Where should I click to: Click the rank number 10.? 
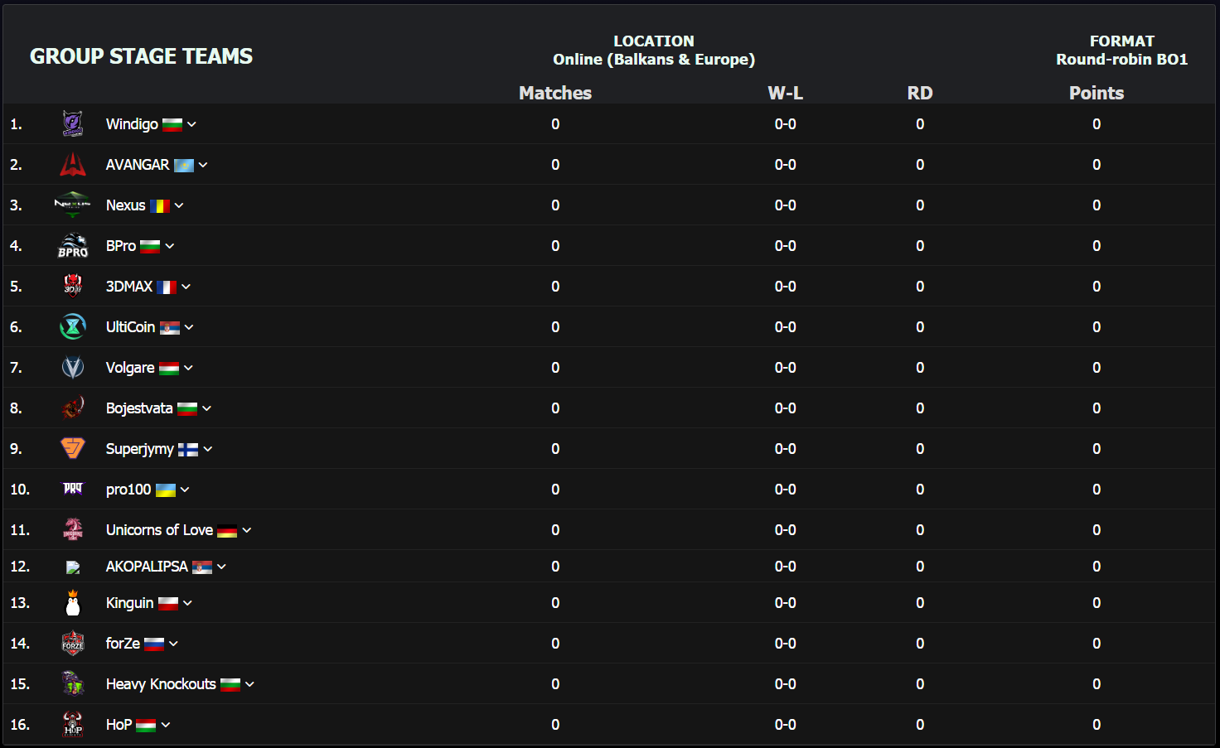20,490
